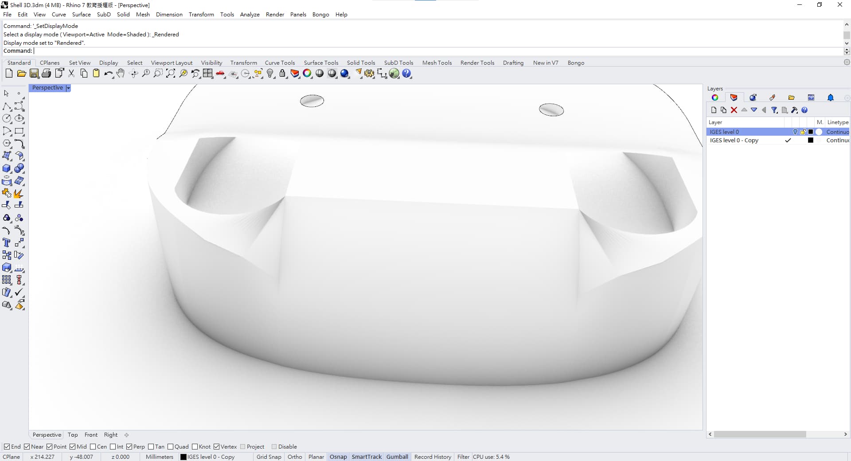
Task: Switch to four viewports layout icon
Action: pyautogui.click(x=208, y=74)
